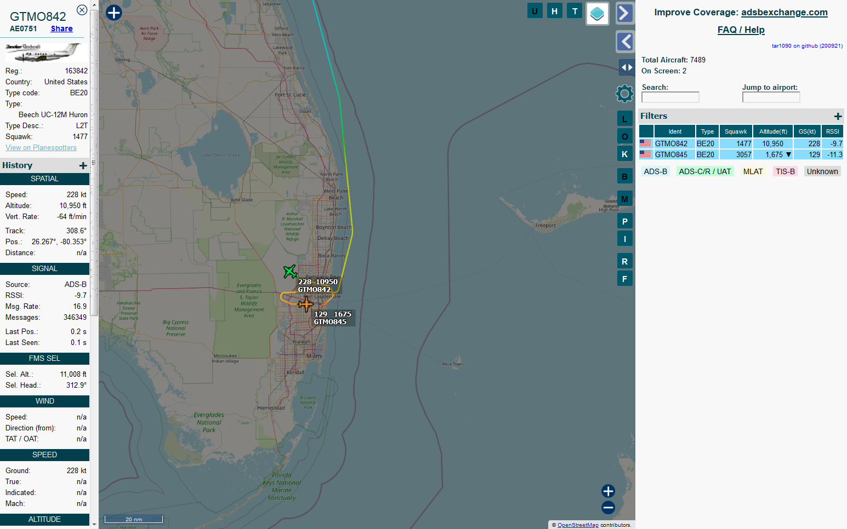Toggle the F map option button
Viewport: 847px width, 529px height.
click(624, 279)
